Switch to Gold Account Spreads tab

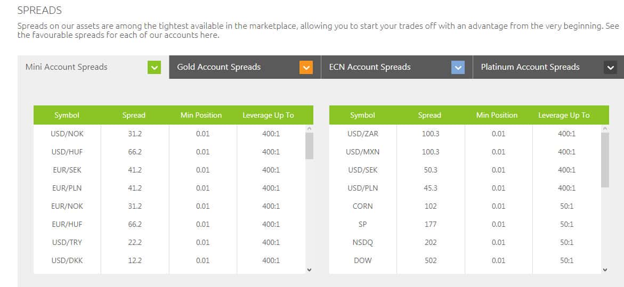(x=219, y=67)
